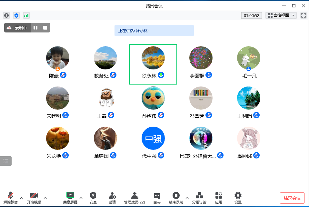
Task: Click the red 结束会议 button
Action: [292, 198]
